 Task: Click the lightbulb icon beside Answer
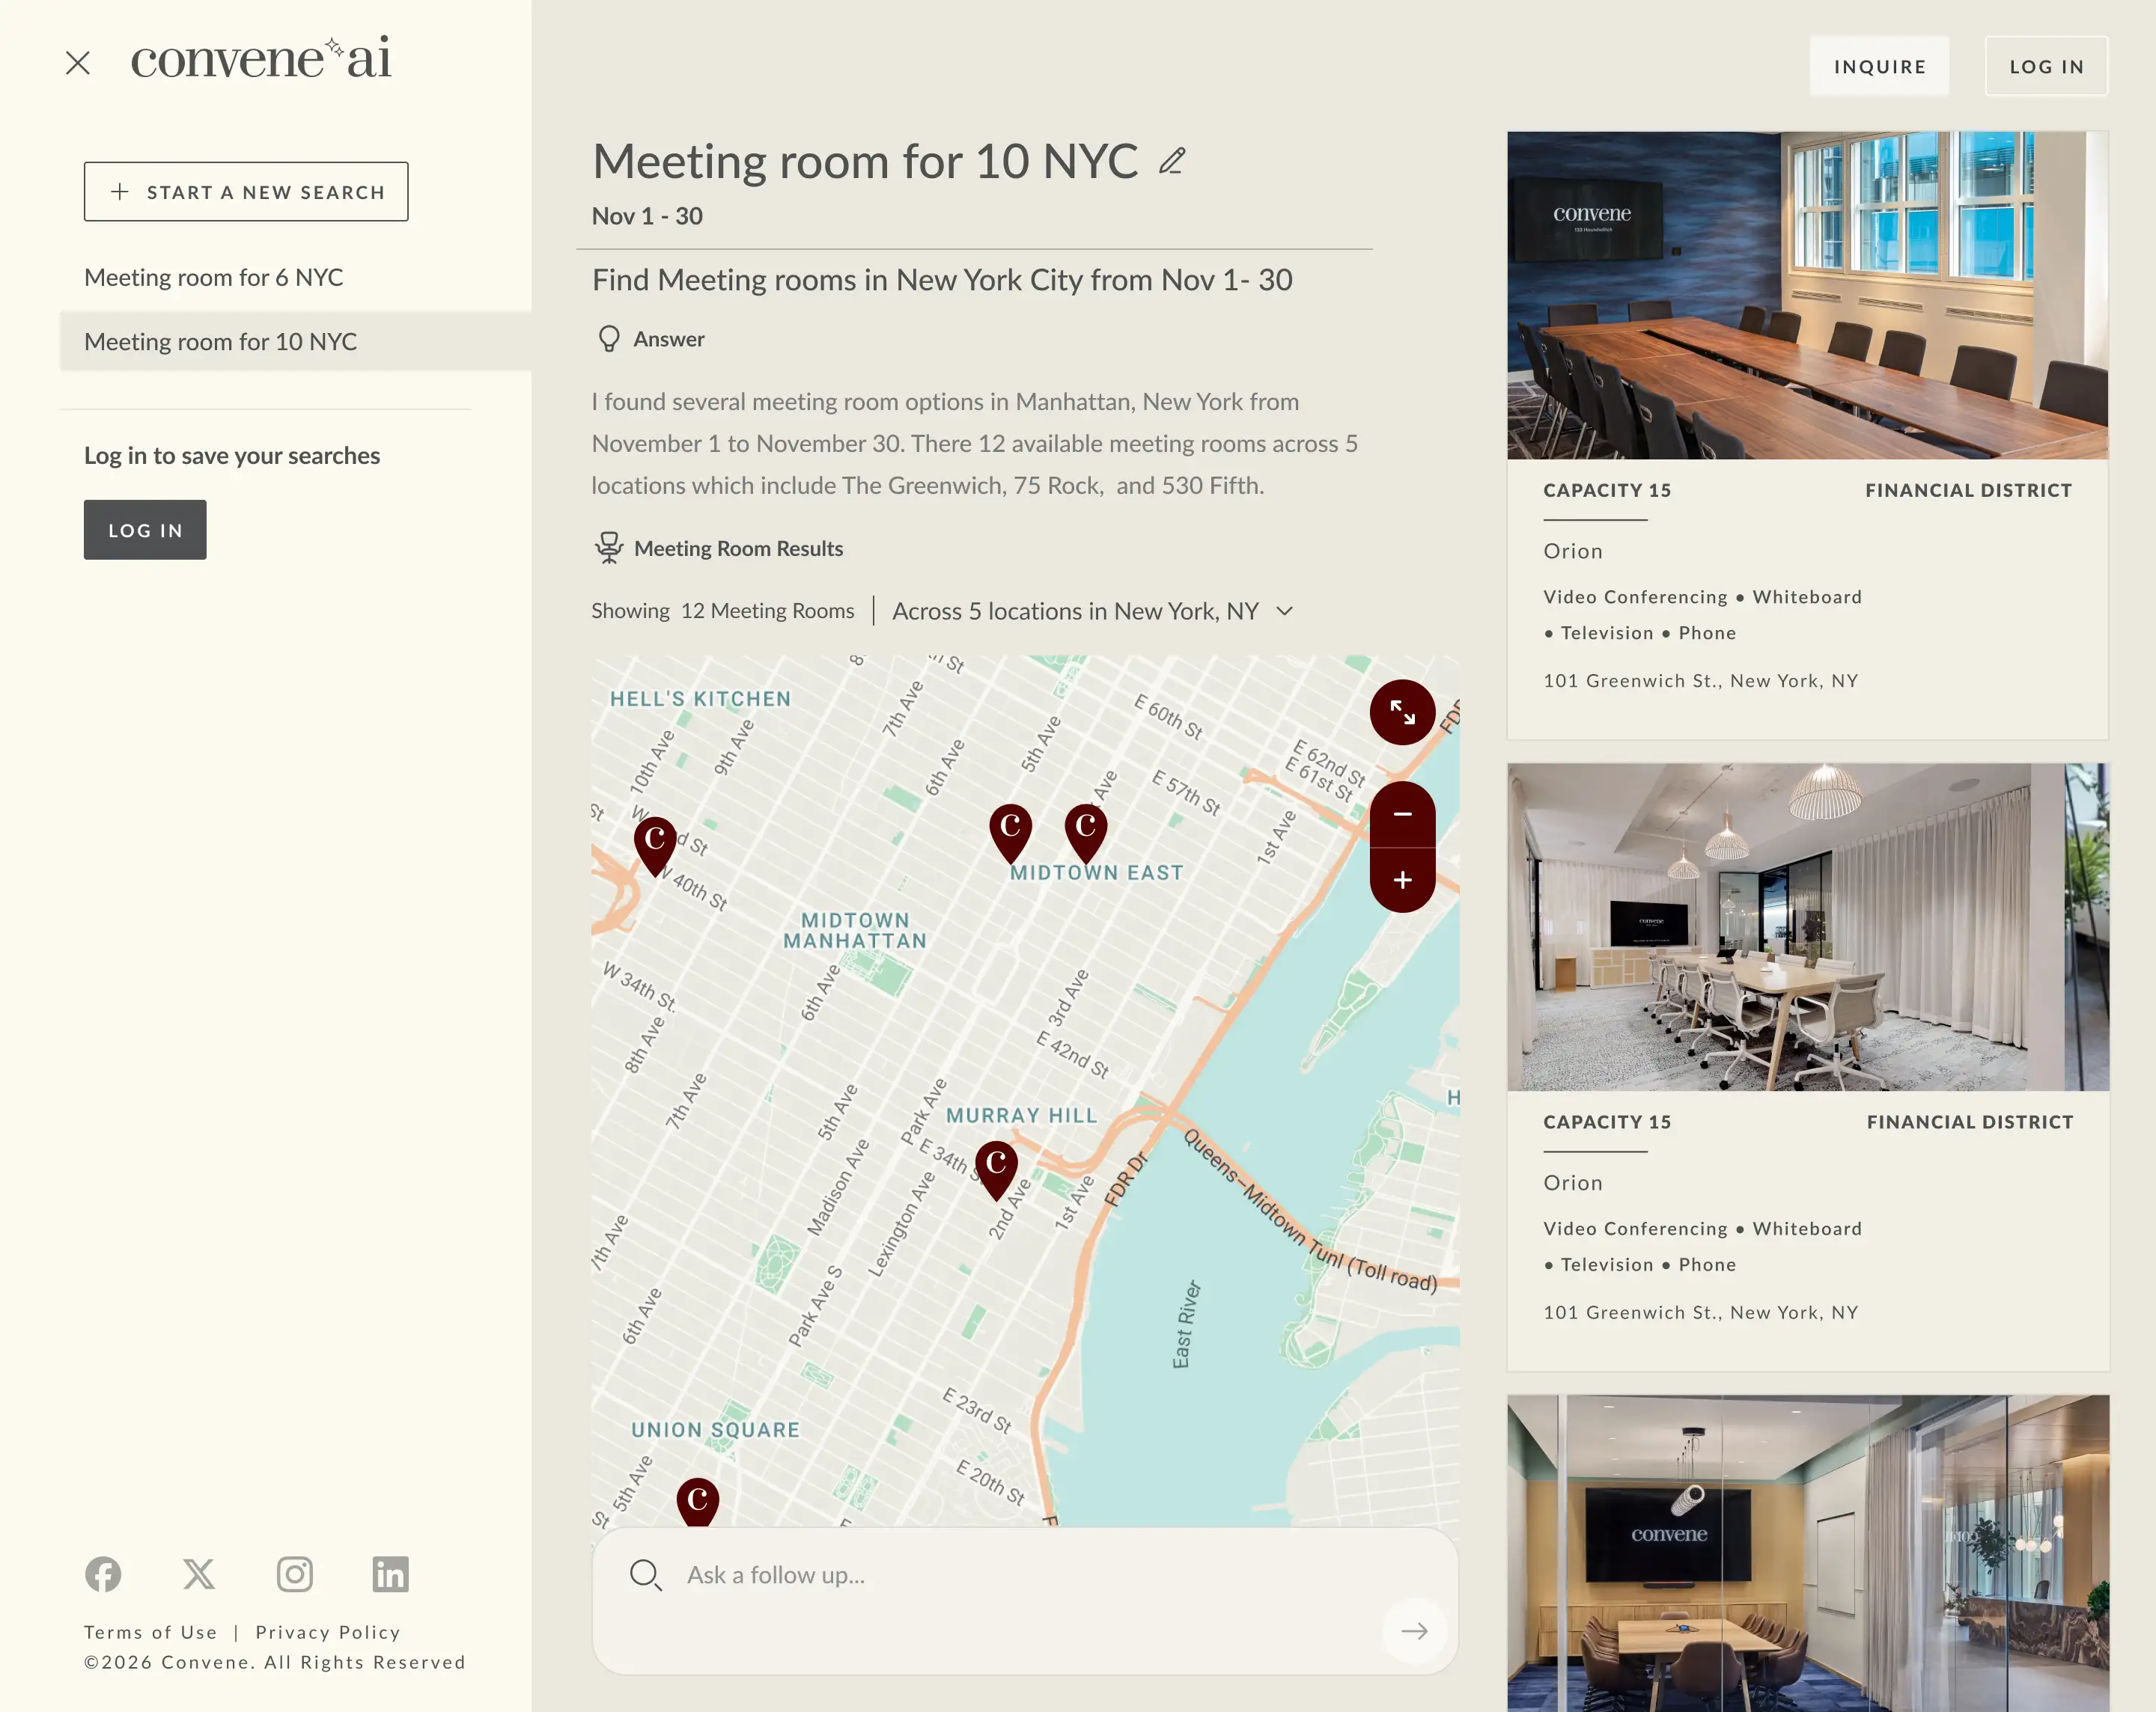click(x=609, y=339)
